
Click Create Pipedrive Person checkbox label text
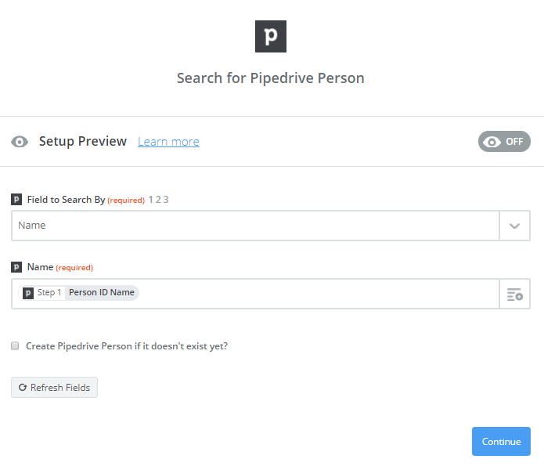[x=127, y=346]
